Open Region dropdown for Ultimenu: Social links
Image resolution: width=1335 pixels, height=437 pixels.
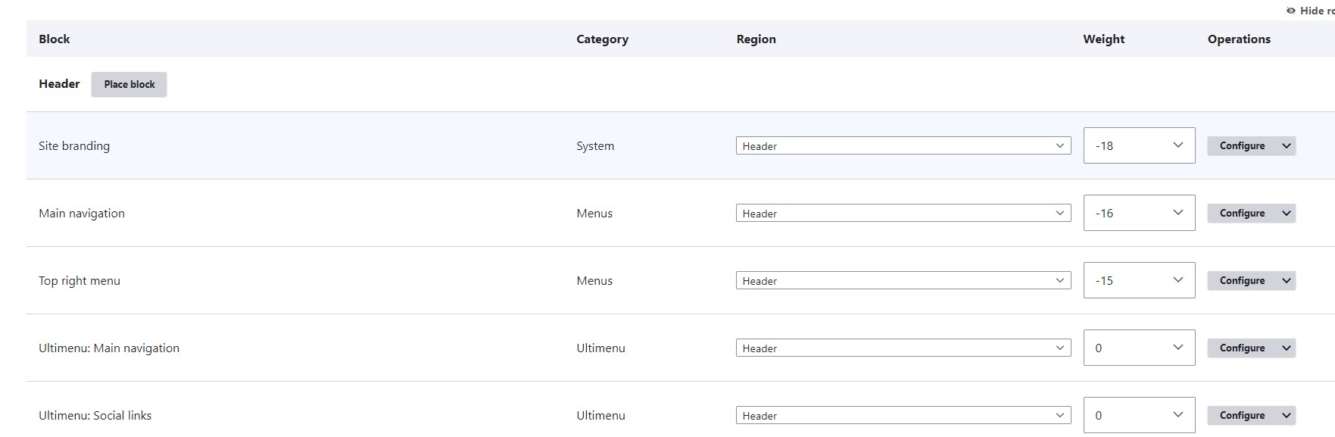coord(903,415)
